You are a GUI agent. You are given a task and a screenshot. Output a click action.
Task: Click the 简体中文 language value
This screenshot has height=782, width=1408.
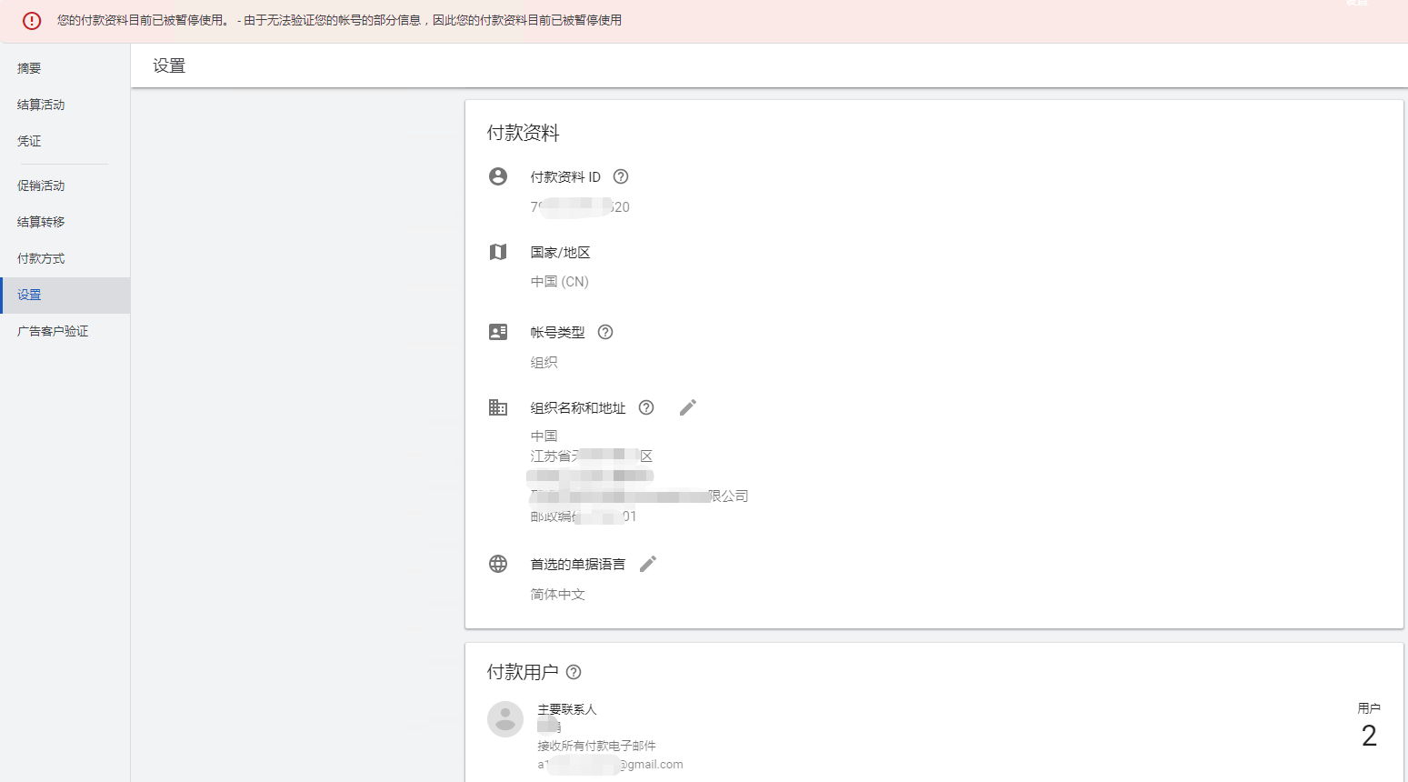pyautogui.click(x=558, y=594)
